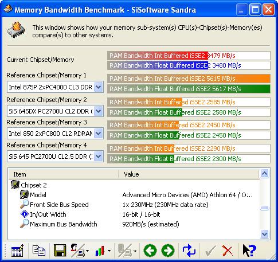Open the user and computer connection icon
Viewport: 278px width, 262px height.
[x=77, y=251]
